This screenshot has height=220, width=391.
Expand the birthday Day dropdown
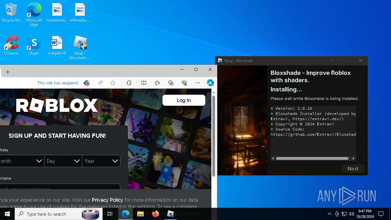coord(63,161)
